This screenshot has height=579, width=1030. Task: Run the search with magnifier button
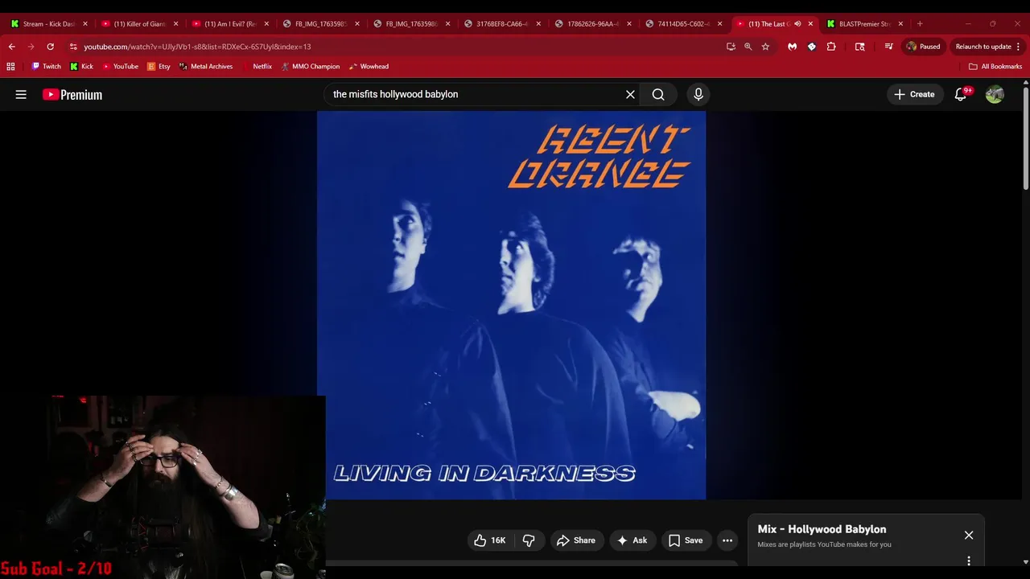point(658,94)
